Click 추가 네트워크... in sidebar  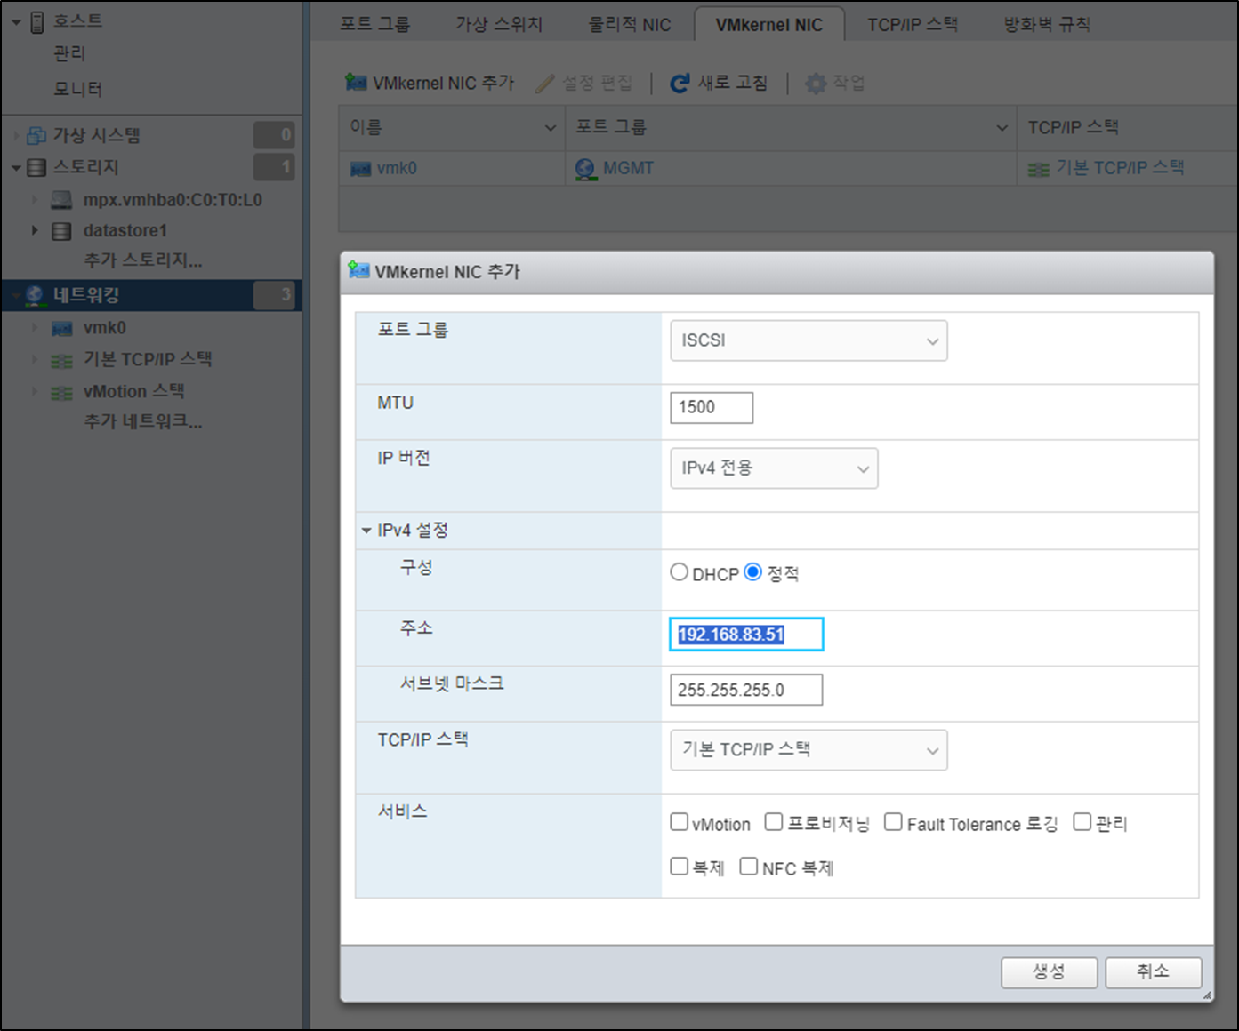[142, 421]
